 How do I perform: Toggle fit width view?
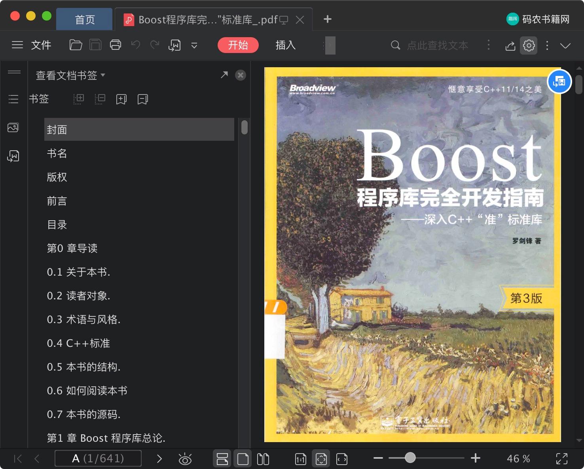[342, 459]
